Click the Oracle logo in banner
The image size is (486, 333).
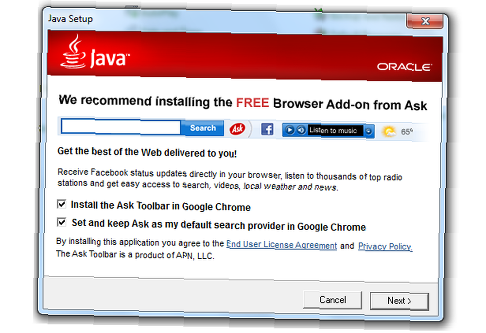pyautogui.click(x=404, y=67)
